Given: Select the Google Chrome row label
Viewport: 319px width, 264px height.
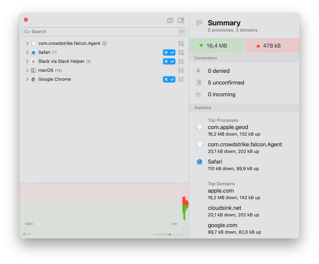Looking at the screenshot, I should click(55, 79).
